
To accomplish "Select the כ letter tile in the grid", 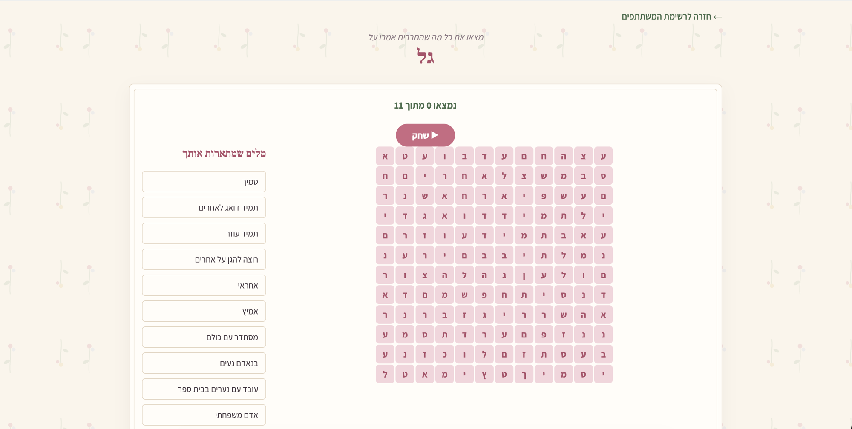I will point(445,354).
